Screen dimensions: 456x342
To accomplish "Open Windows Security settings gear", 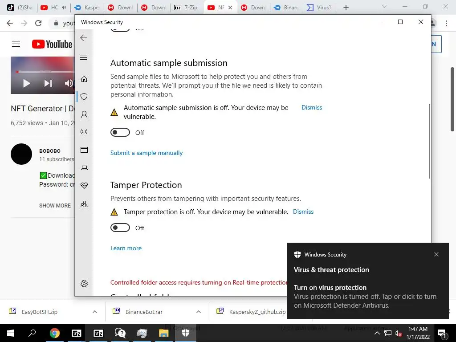I will tap(84, 284).
